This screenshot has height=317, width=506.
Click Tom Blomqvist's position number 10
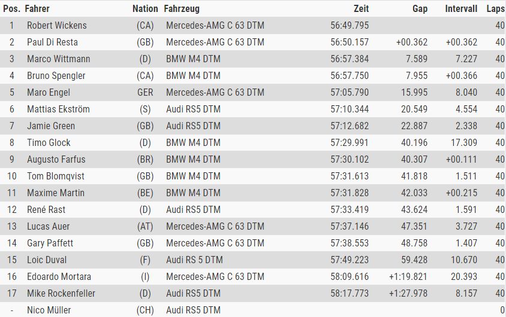click(x=12, y=176)
